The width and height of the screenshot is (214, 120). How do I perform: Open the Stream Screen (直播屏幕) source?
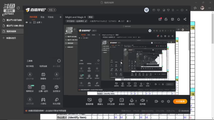point(90,102)
